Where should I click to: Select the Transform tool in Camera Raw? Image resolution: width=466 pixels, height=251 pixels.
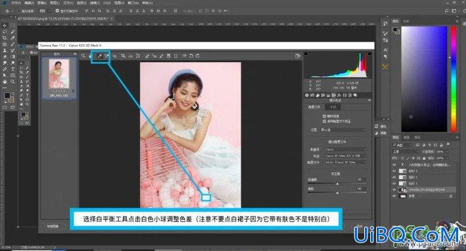tap(138, 56)
